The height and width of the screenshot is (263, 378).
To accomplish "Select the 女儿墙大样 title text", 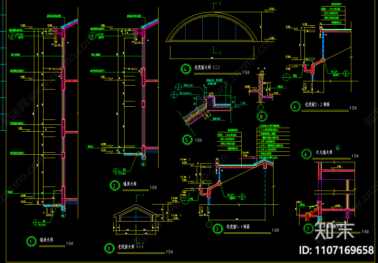I will [x=324, y=152].
